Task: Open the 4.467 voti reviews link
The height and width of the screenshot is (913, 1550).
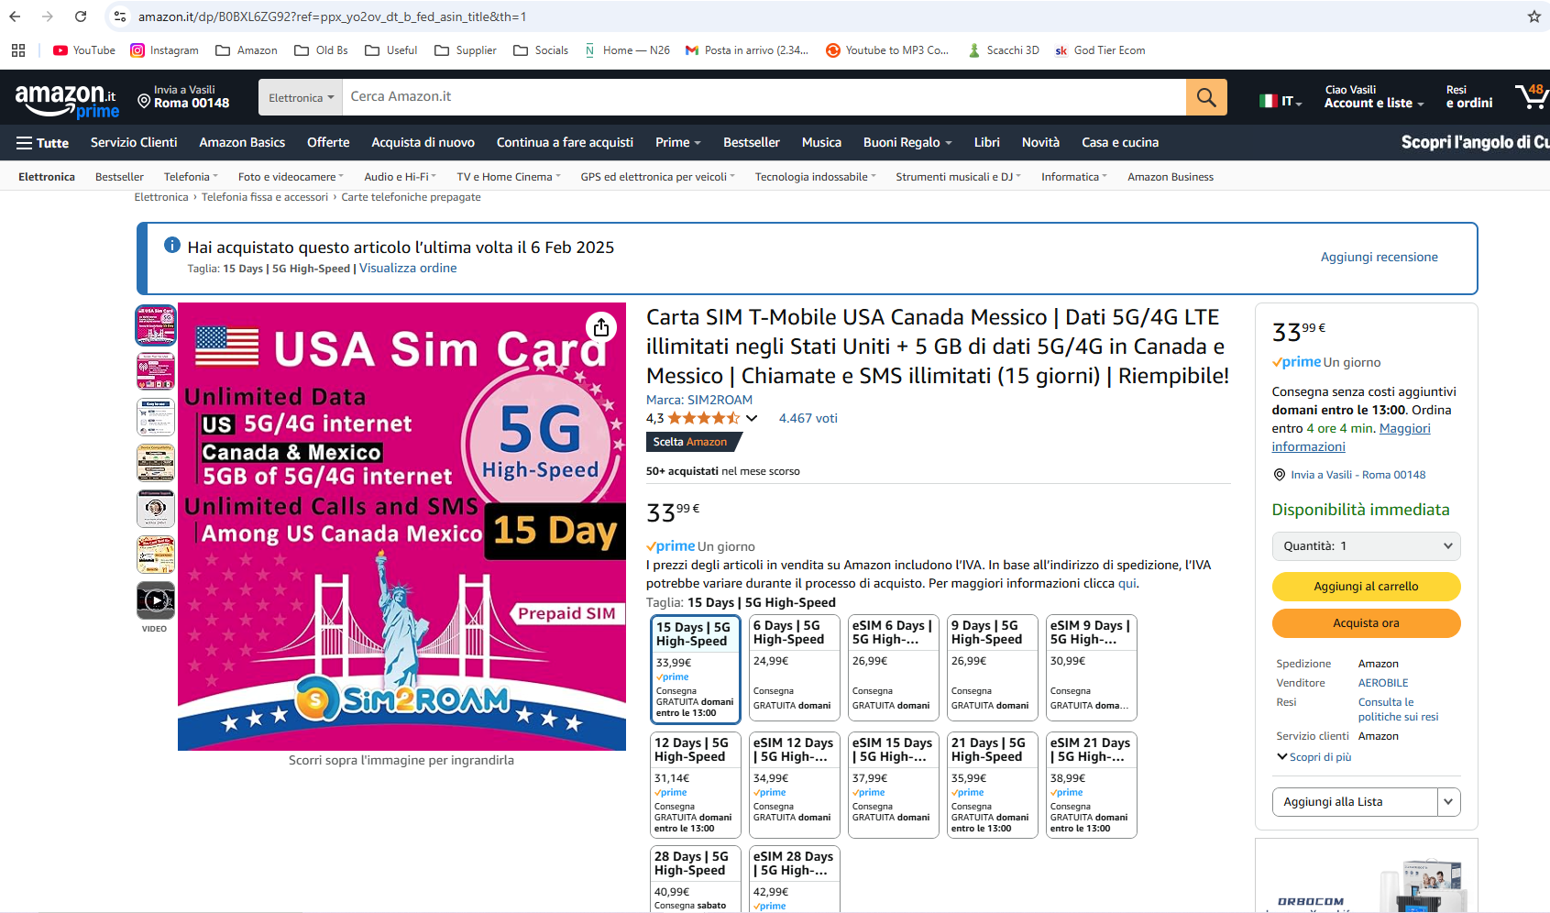Action: (808, 419)
